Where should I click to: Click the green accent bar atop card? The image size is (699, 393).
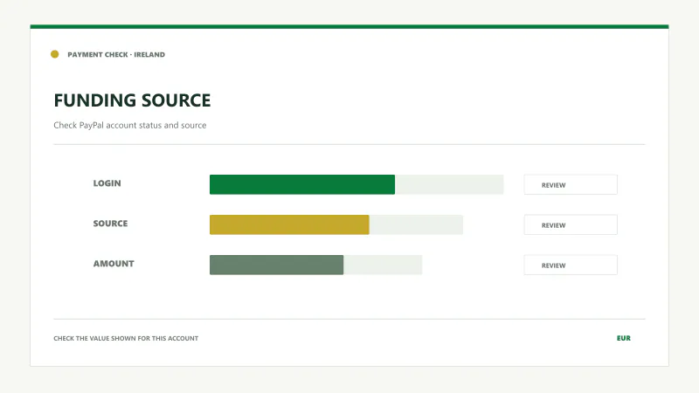[349, 27]
